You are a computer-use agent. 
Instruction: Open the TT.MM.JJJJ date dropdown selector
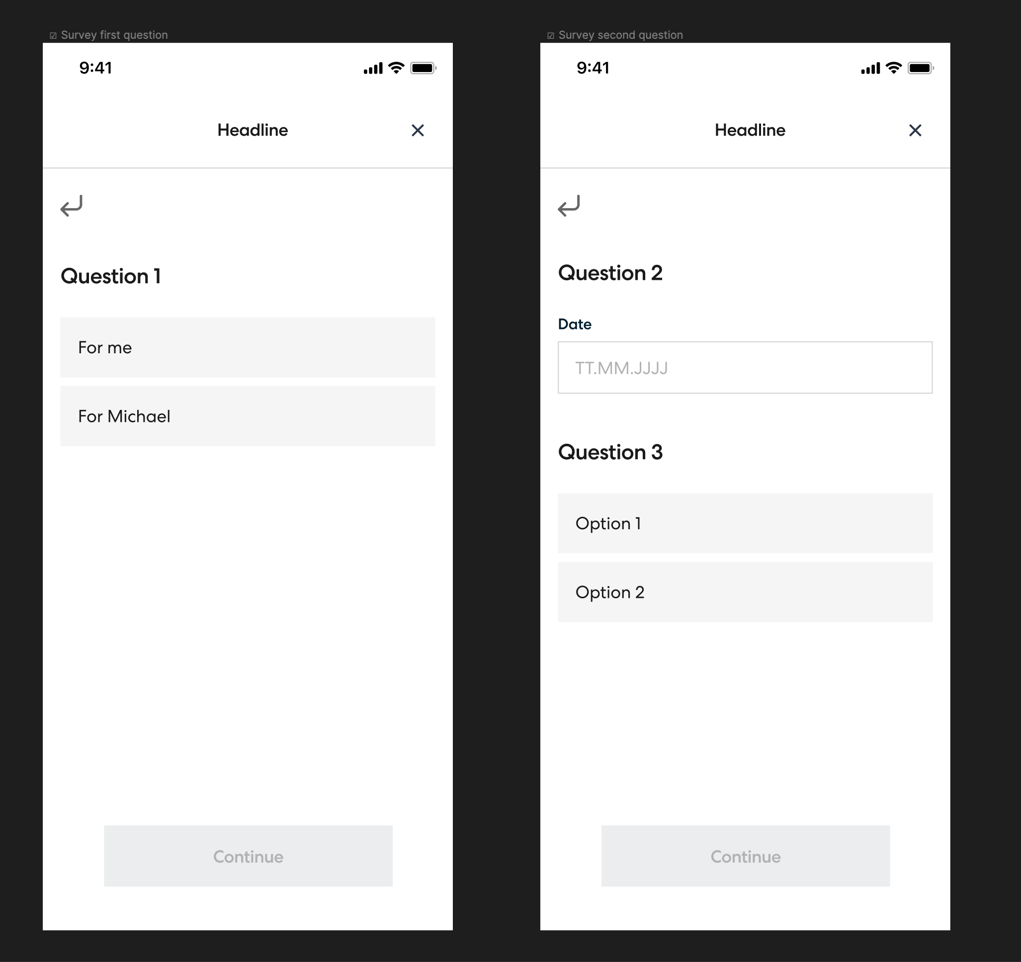tap(745, 367)
